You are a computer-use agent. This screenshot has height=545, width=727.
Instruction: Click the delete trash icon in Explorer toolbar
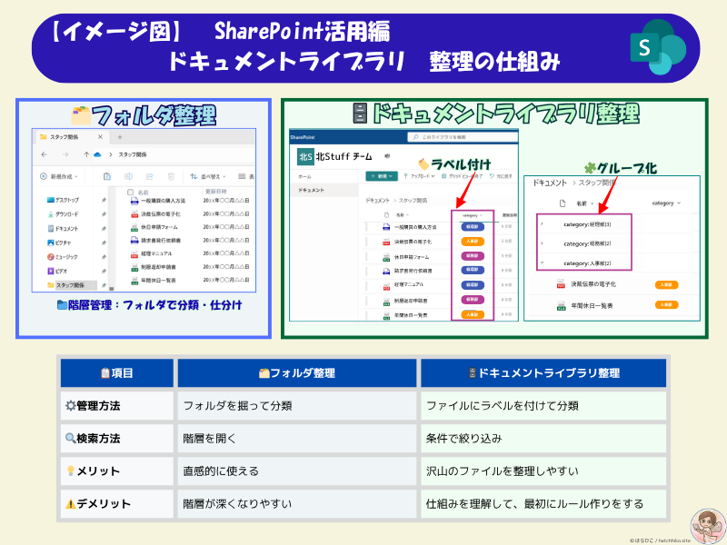click(172, 176)
